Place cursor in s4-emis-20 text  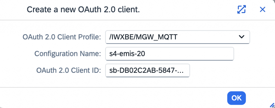(127, 54)
